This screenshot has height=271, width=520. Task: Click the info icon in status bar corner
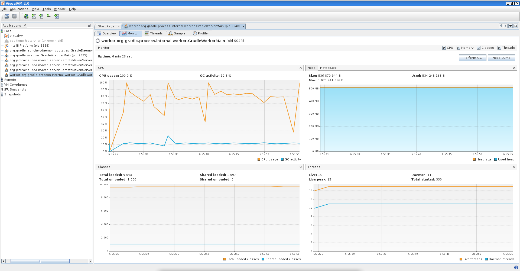point(516,267)
